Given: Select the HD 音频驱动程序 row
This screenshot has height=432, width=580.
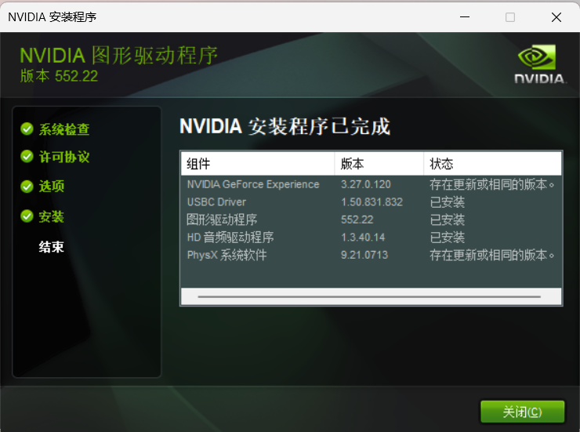Looking at the screenshot, I should coord(371,237).
